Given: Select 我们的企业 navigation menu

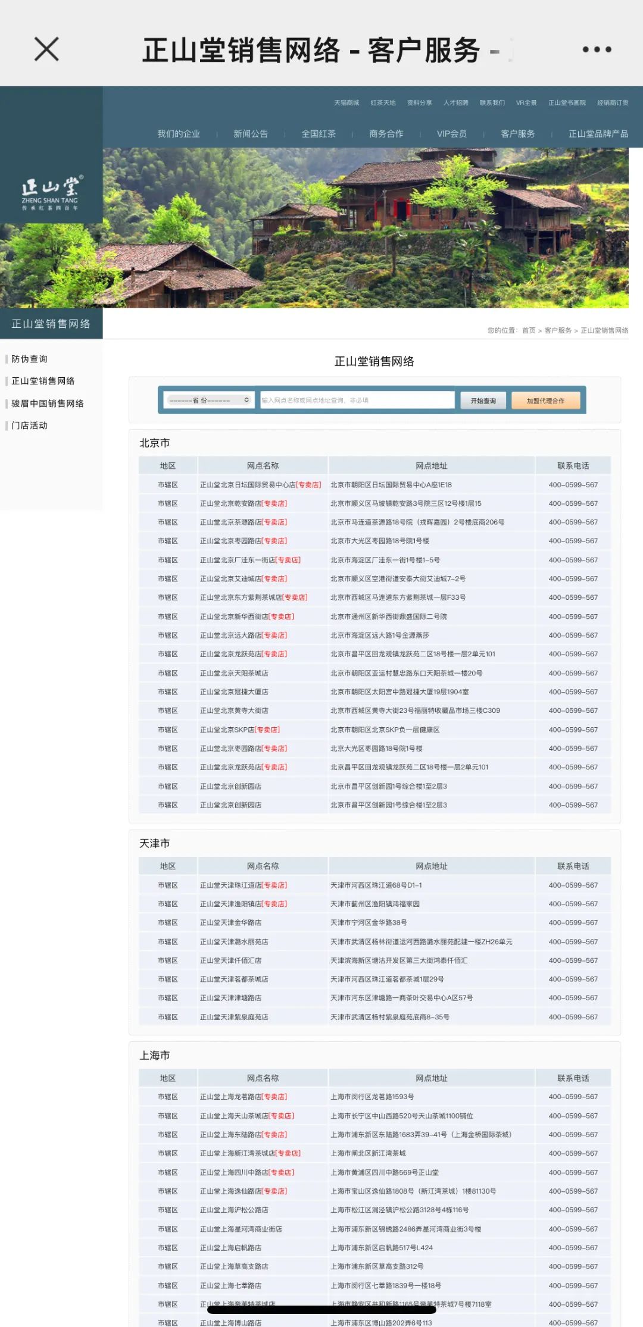Looking at the screenshot, I should coord(179,134).
